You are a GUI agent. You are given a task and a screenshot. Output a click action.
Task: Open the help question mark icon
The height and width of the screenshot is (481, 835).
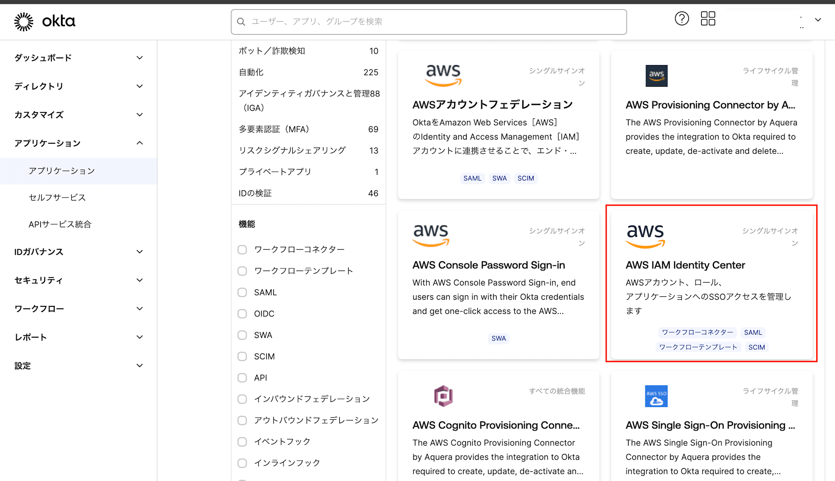pyautogui.click(x=682, y=19)
